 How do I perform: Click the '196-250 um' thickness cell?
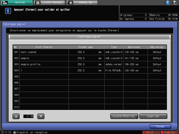coord(136,64)
